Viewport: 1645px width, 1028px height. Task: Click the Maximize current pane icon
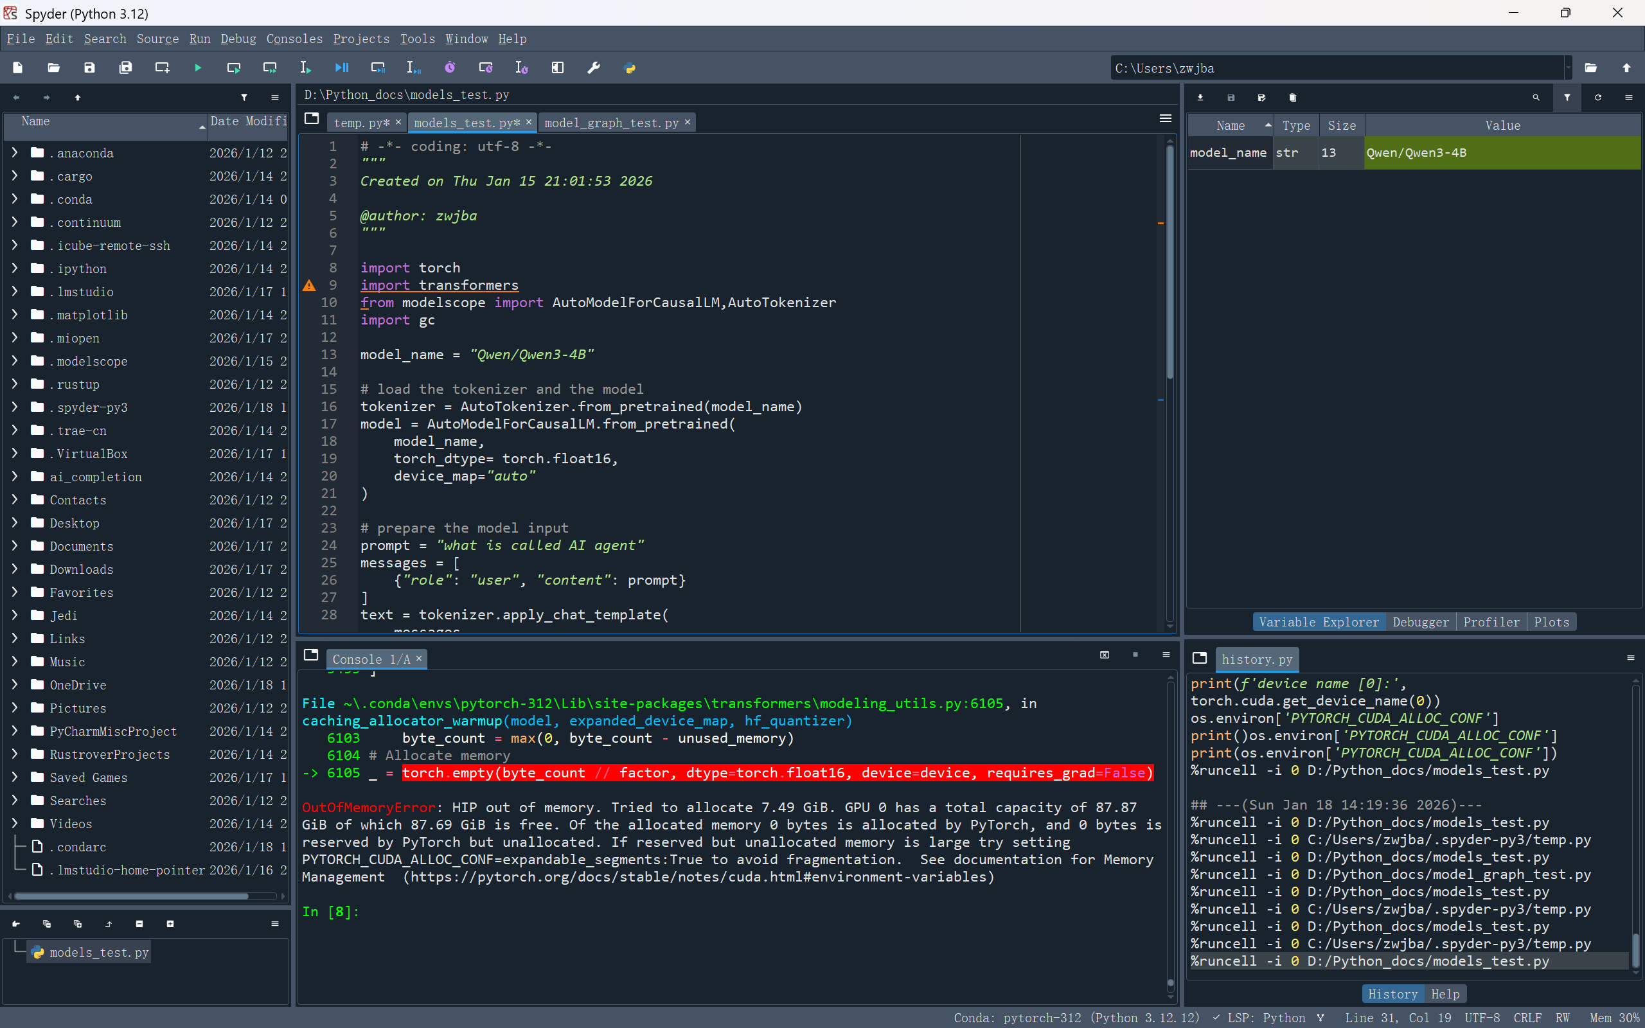click(557, 68)
